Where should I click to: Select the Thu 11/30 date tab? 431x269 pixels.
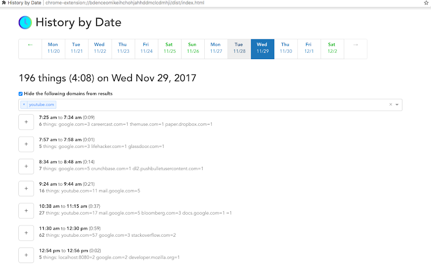pyautogui.click(x=286, y=49)
